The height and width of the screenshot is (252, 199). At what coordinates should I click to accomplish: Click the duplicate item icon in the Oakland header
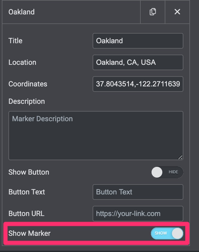tap(153, 12)
